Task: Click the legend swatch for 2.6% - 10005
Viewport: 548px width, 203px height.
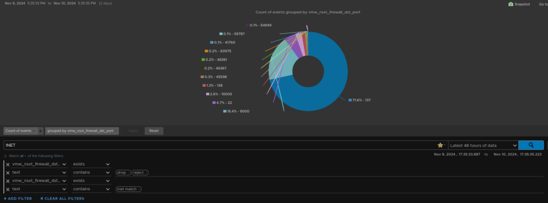Action: click(x=208, y=94)
